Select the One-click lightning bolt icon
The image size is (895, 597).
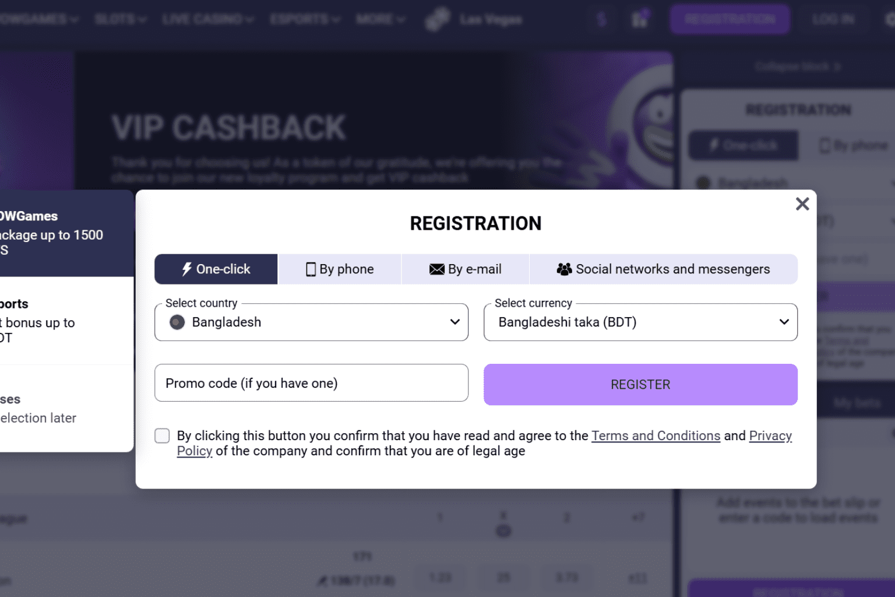click(x=186, y=269)
